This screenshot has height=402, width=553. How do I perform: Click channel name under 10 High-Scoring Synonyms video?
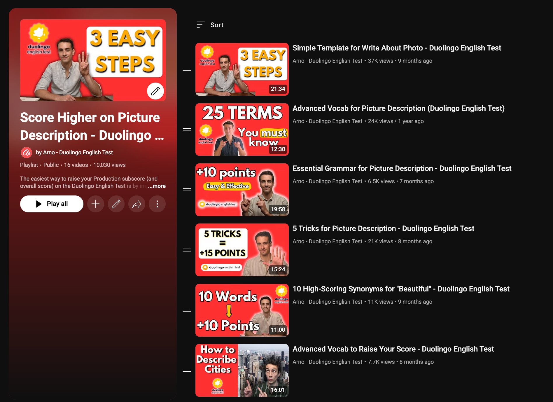coord(327,302)
